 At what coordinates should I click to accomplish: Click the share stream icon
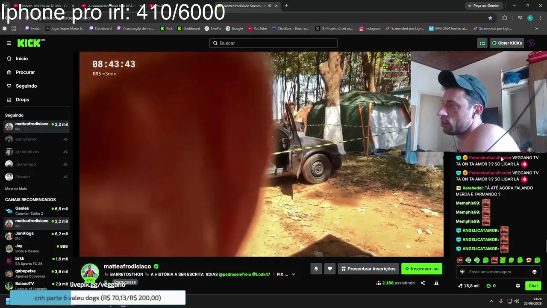pos(423,283)
